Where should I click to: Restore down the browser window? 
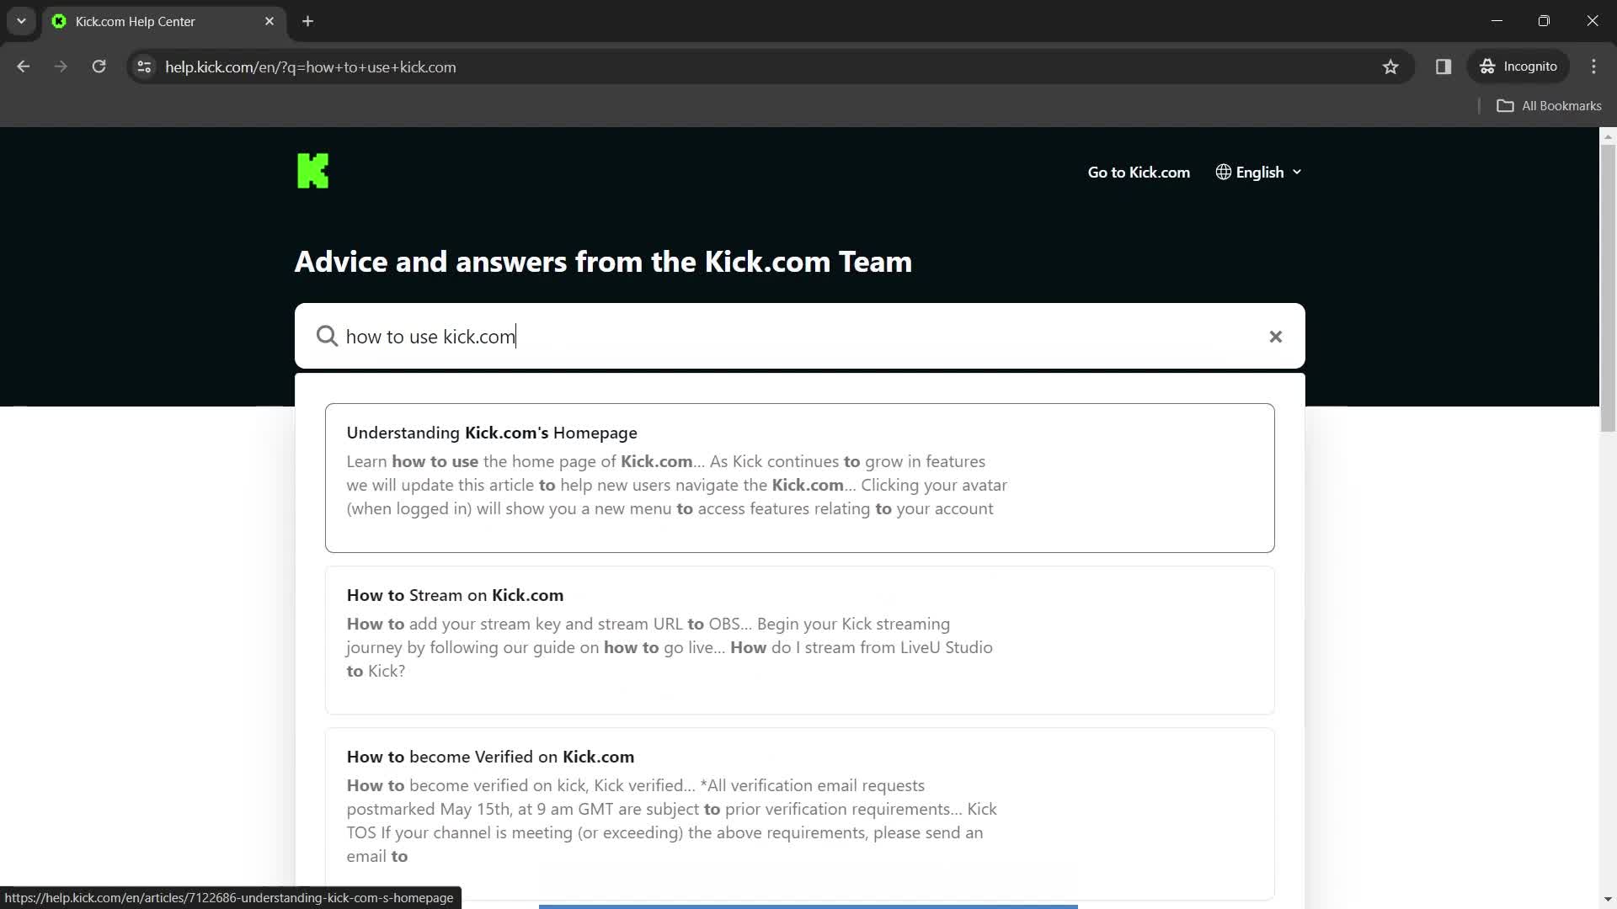click(1544, 21)
